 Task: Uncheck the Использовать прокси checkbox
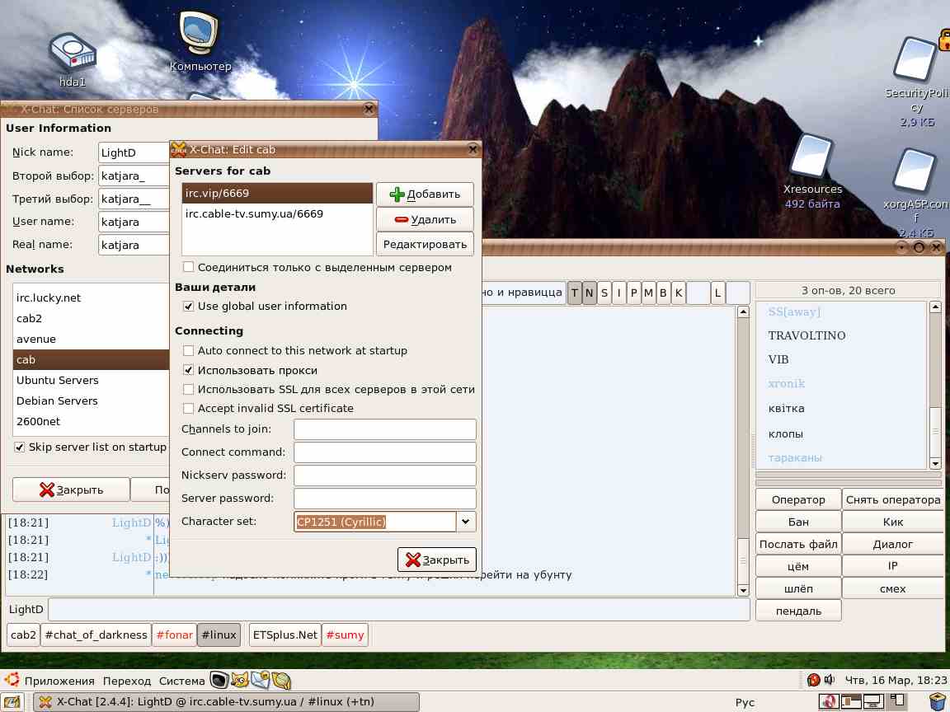tap(189, 371)
